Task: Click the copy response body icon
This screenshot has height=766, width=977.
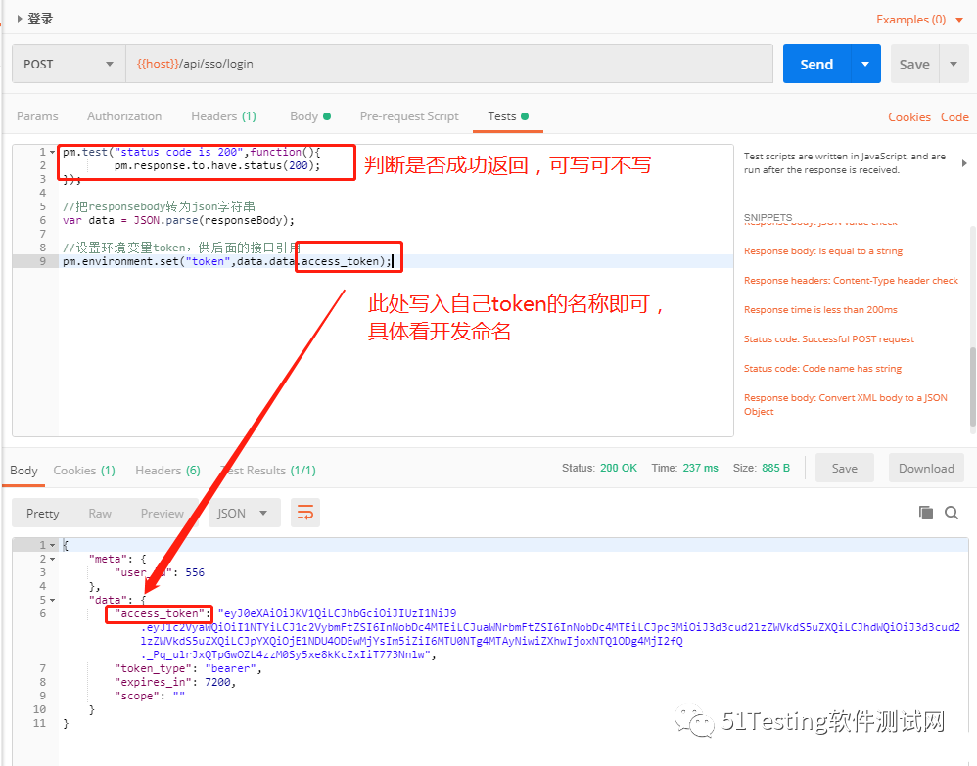Action: point(925,513)
